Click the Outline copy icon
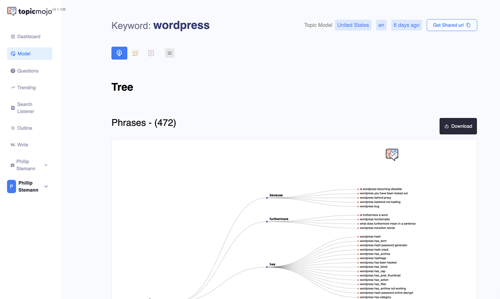The image size is (500, 299). click(x=13, y=128)
